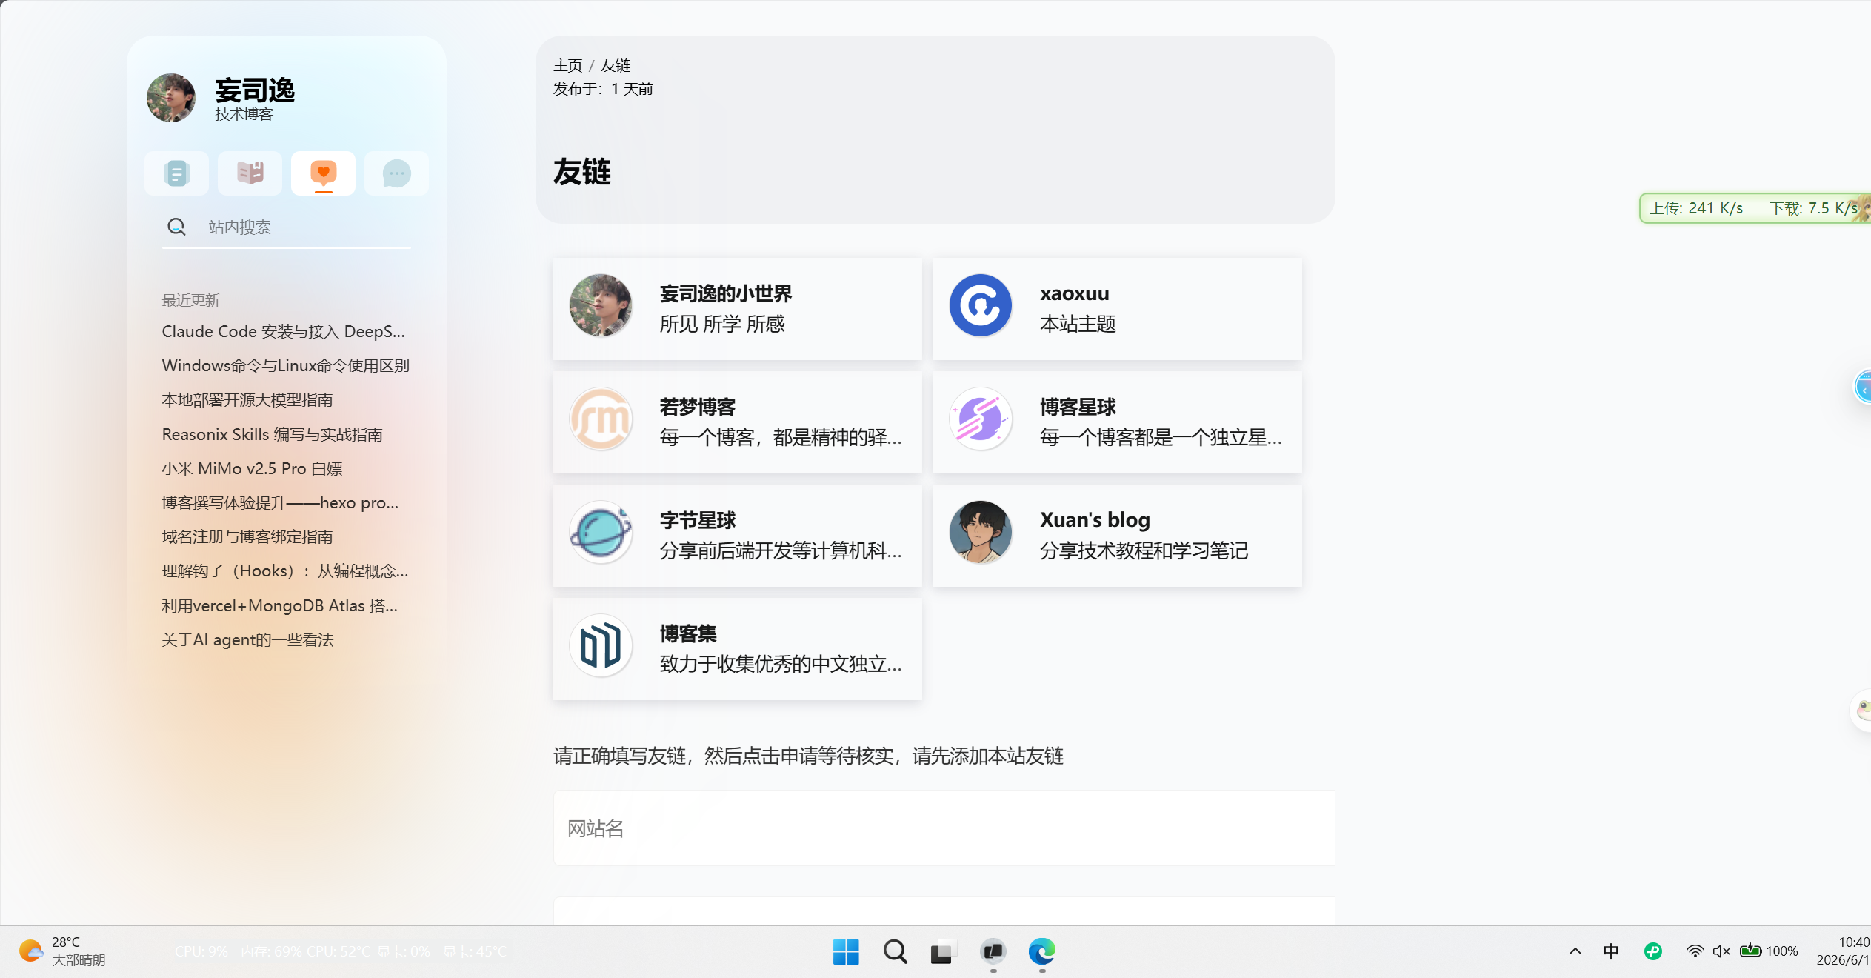This screenshot has height=978, width=1871.
Task: Expand the system tray hidden icons chevron
Action: (1575, 951)
